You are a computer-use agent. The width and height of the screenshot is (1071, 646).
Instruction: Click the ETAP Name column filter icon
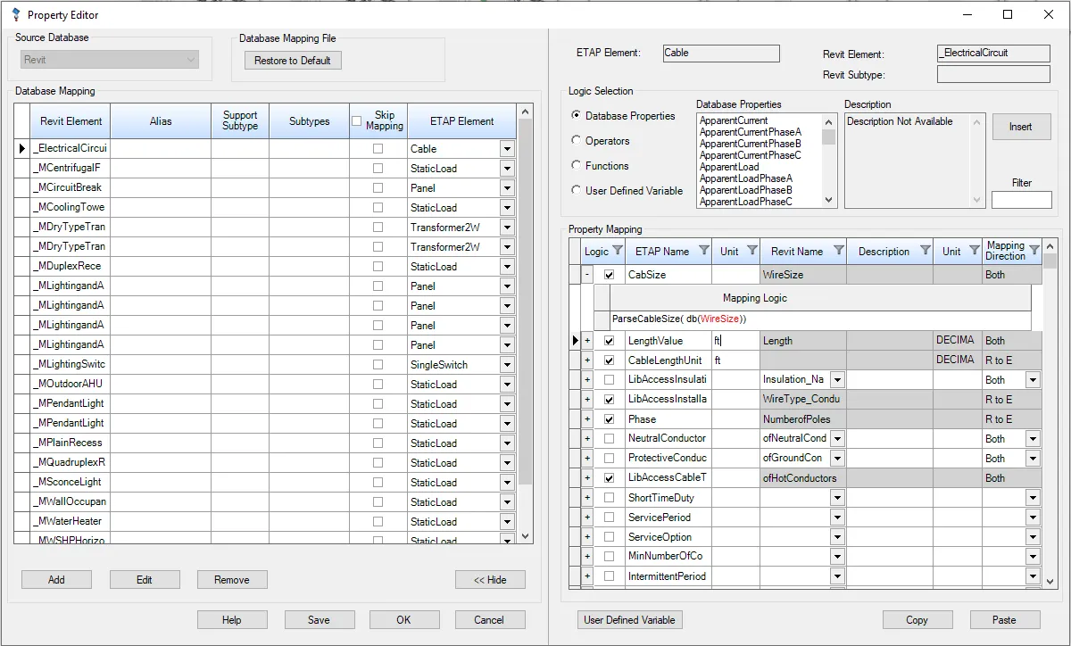point(704,251)
